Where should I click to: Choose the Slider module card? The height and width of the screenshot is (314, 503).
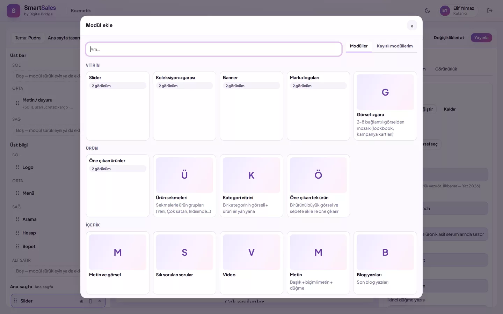[x=118, y=106]
